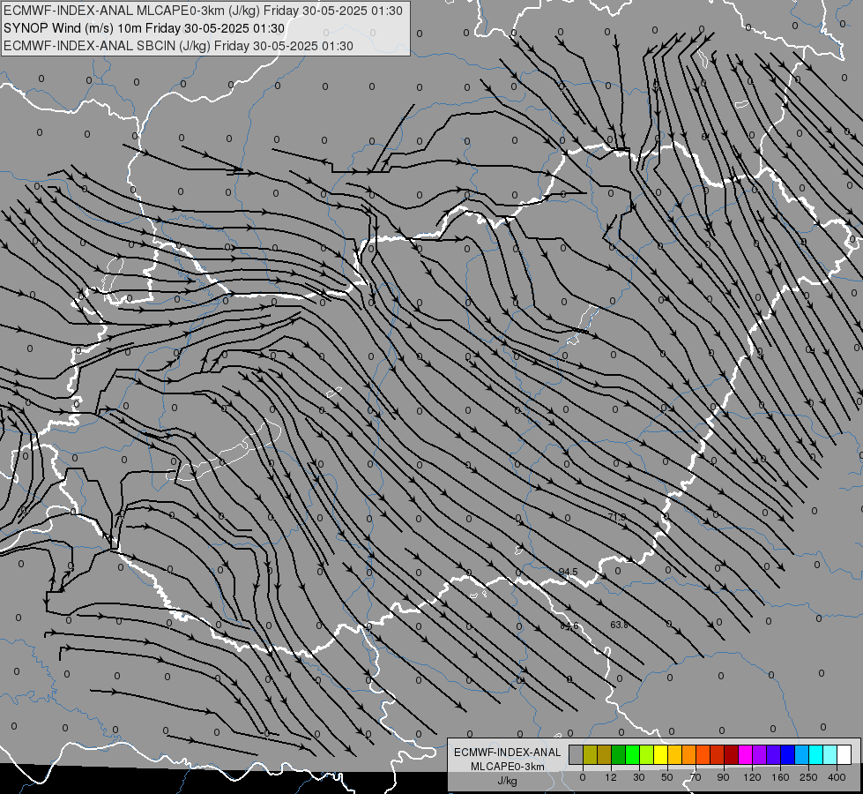Click the legend tick label 400

pos(837,777)
